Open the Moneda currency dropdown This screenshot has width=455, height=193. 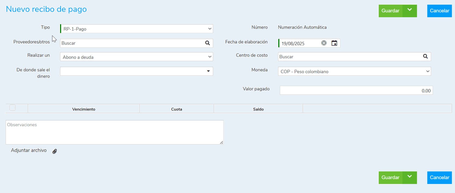click(354, 72)
